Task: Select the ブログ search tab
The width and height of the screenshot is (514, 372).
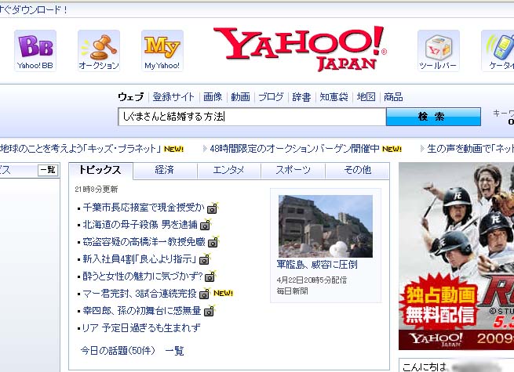Action: pos(271,97)
